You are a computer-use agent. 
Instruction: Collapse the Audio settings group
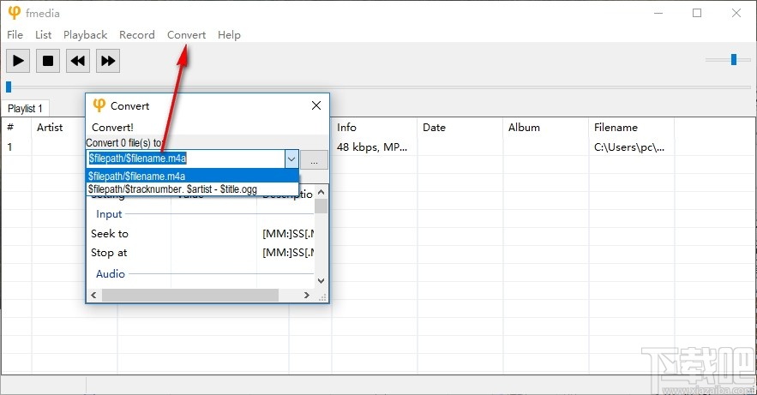coord(111,274)
